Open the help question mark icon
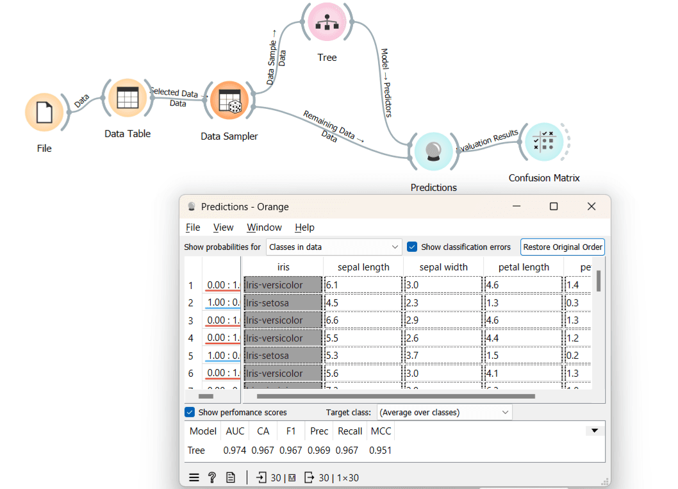Screen dimensions: 678x489 point(212,477)
